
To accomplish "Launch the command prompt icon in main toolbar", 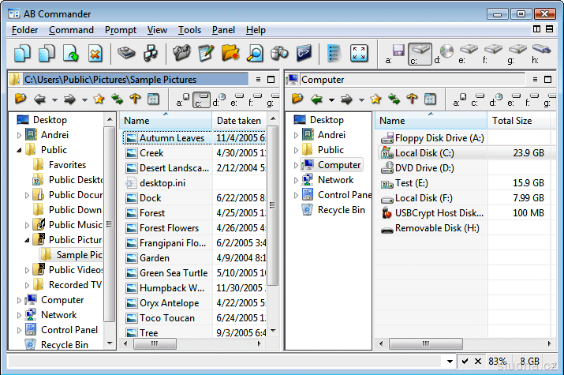I will 304,54.
